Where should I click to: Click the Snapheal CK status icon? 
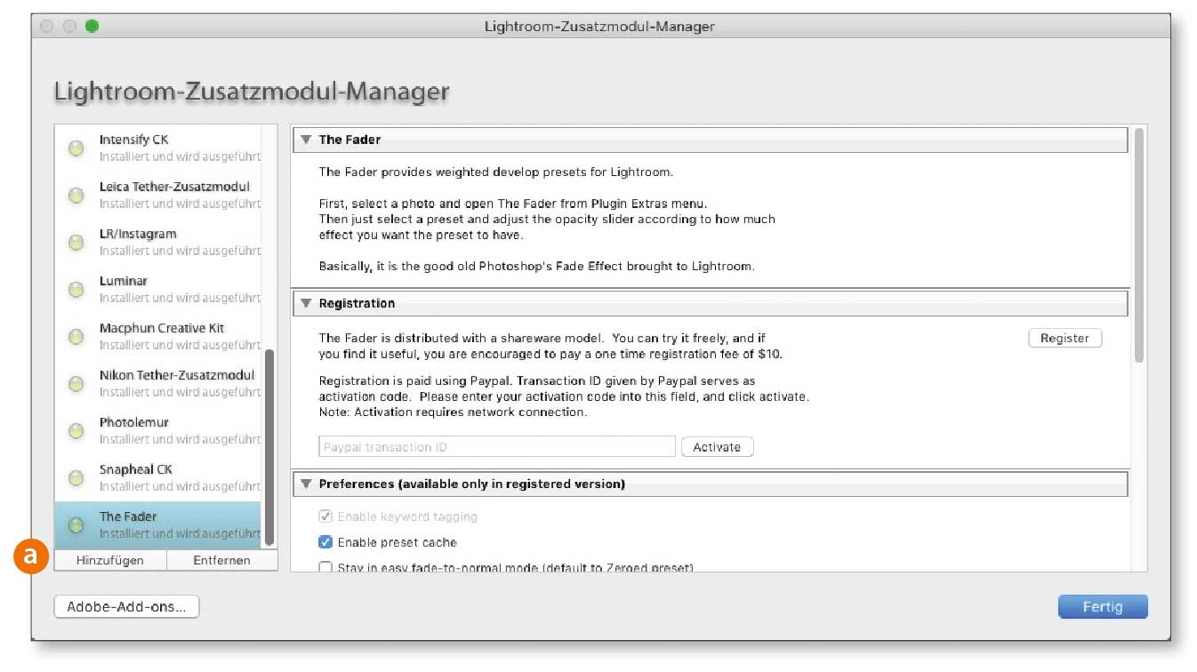[76, 478]
